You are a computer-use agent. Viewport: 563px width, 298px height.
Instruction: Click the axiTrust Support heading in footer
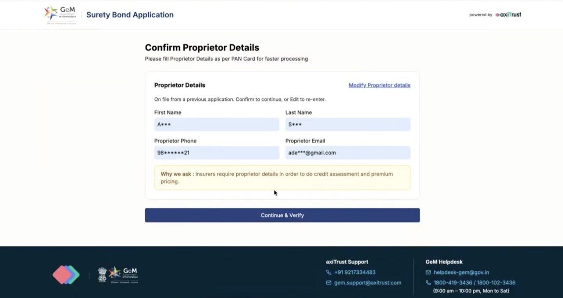click(x=347, y=262)
